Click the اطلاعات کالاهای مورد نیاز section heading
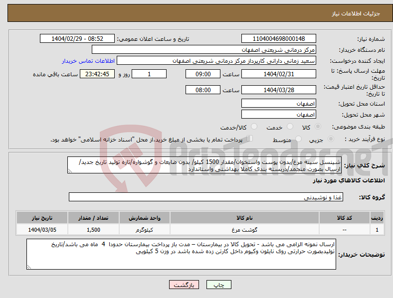Image resolution: width=393 pixels, height=298 pixels. [349, 180]
